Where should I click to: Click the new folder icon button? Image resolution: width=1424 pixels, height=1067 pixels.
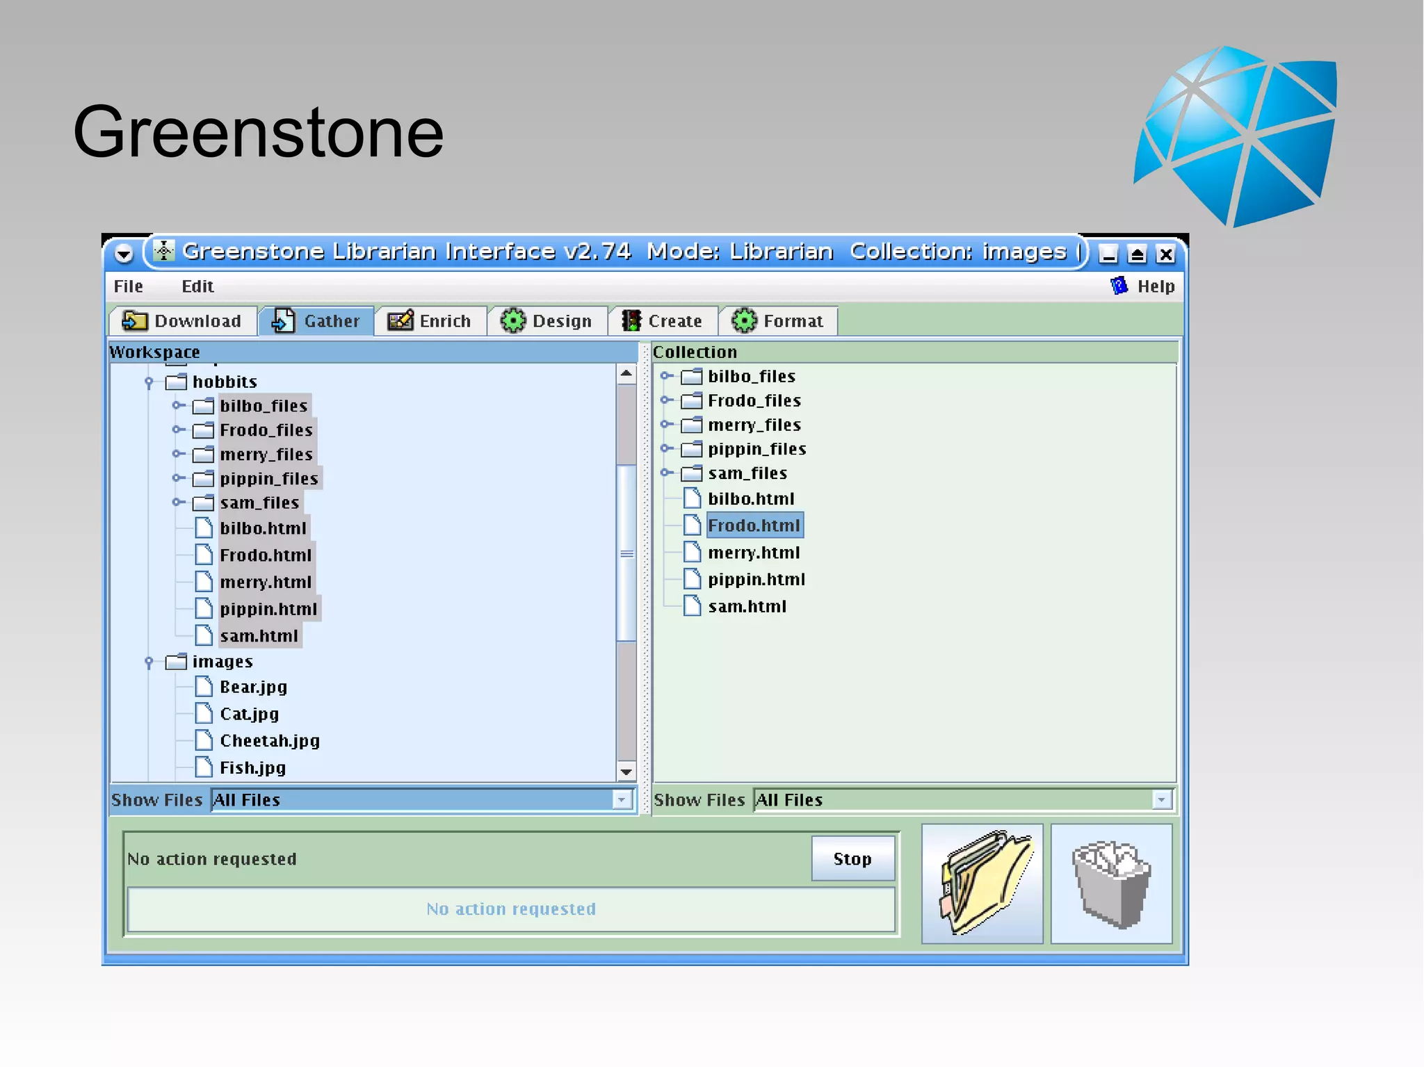(982, 883)
